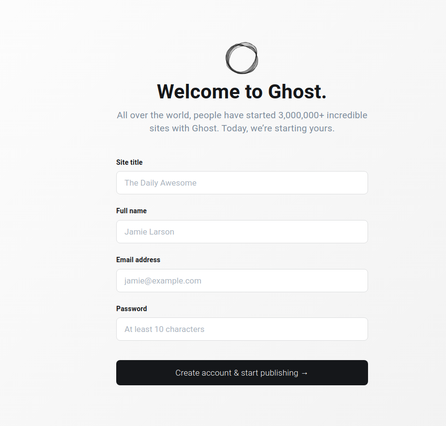Focus the Site title input field
446x426 pixels.
point(242,183)
